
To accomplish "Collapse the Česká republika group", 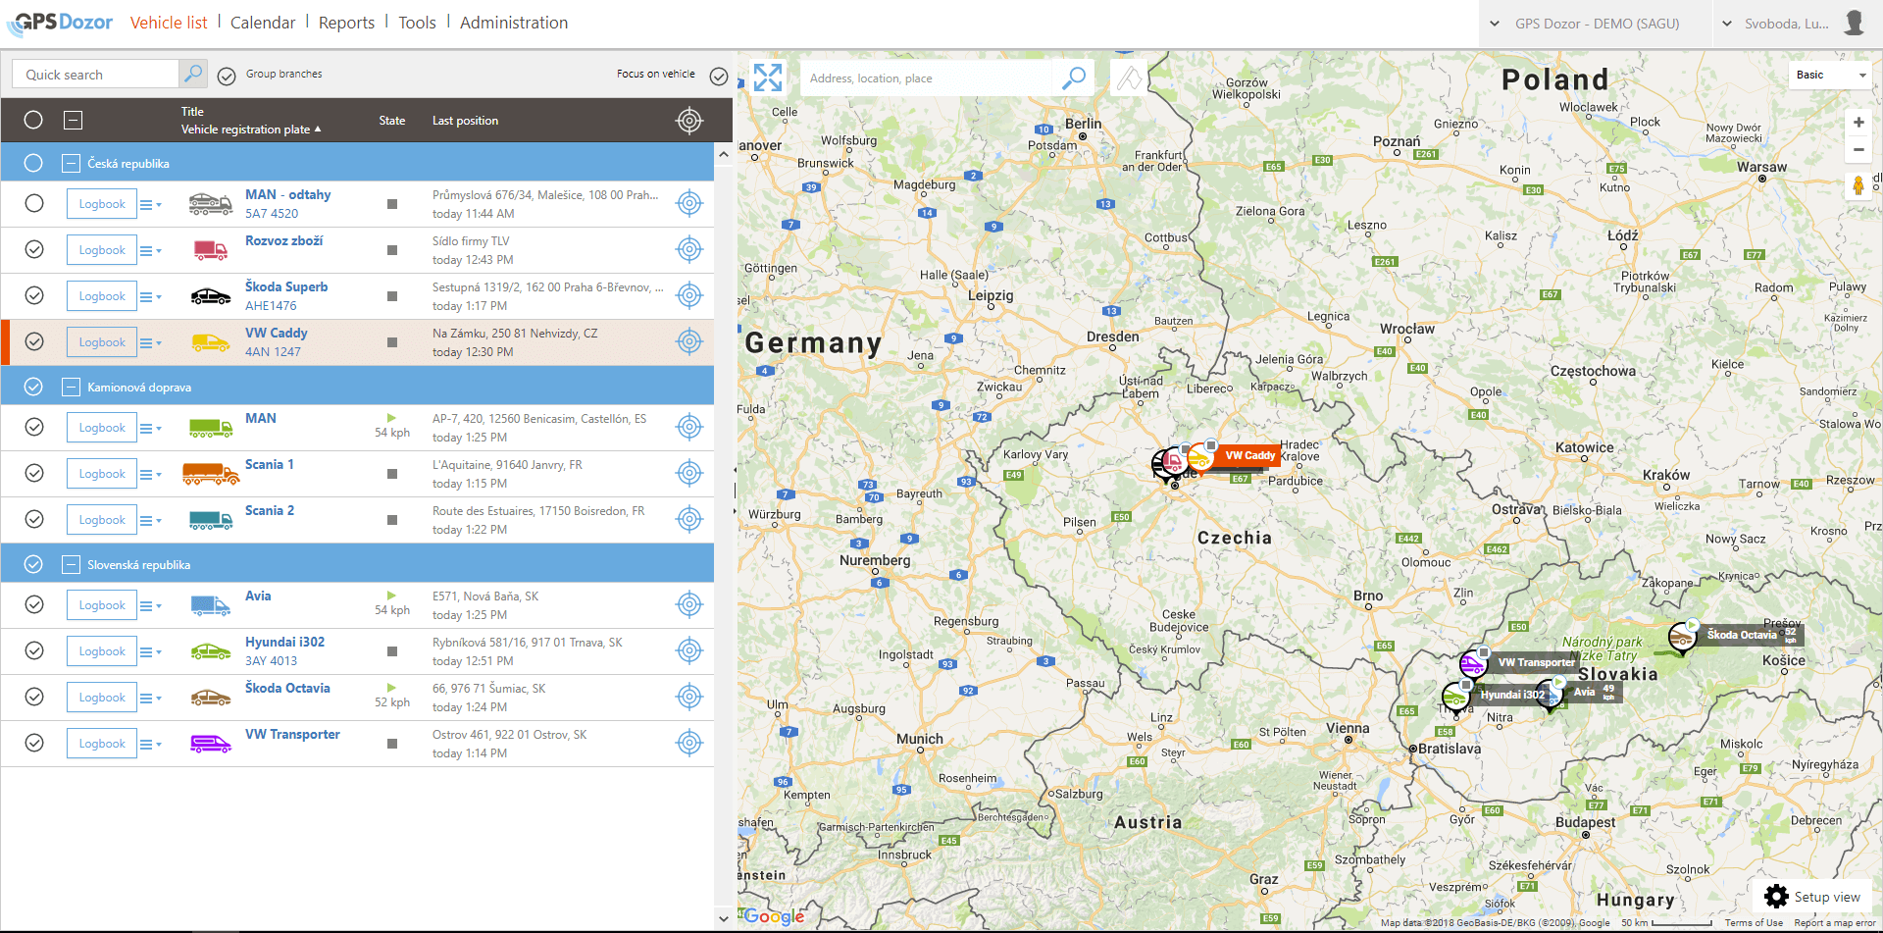I will (71, 164).
